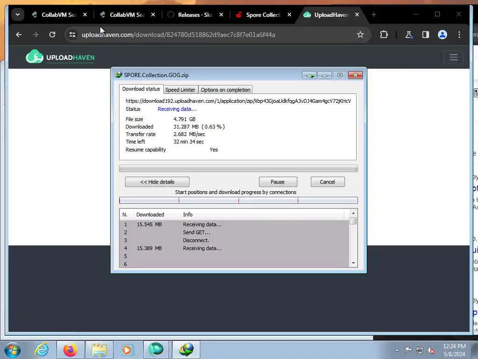Open the Chrome profile avatar
This screenshot has width=478, height=359.
pos(443,35)
